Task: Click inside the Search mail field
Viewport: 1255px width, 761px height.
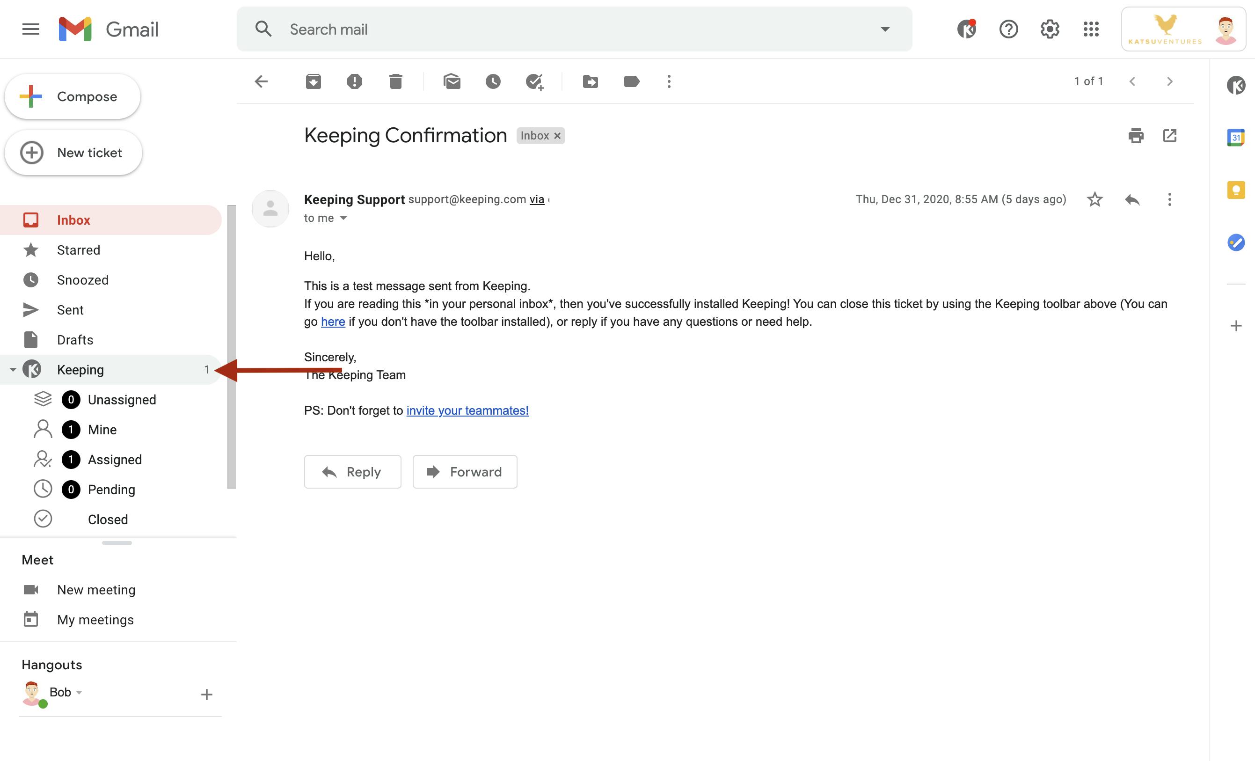Action: 575,29
